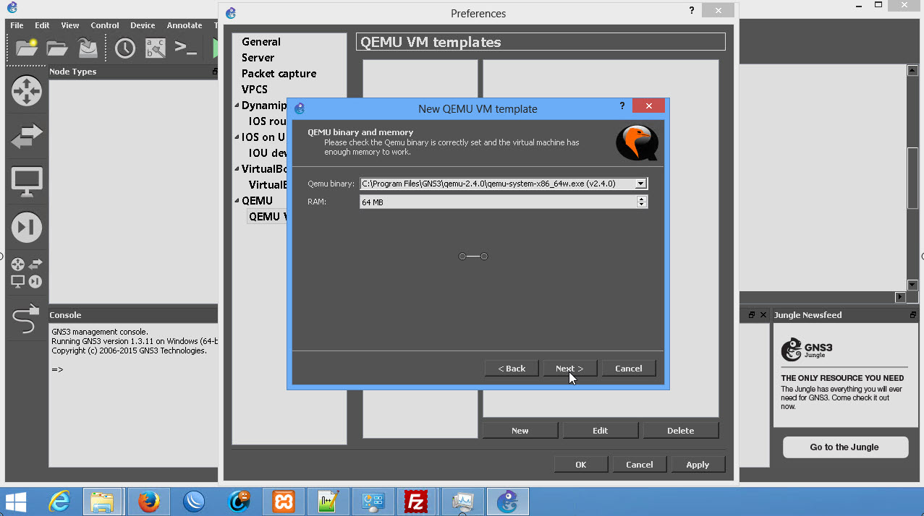Cancel the New QEMU VM template wizard
Screen dimensions: 924x516
tap(629, 369)
